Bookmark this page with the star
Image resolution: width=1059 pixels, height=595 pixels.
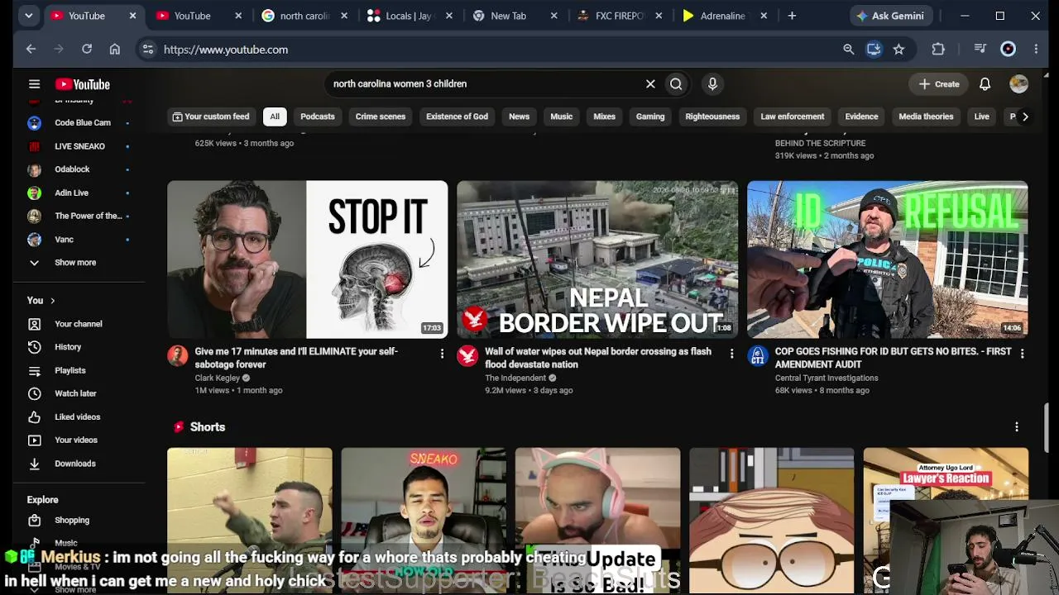point(898,50)
